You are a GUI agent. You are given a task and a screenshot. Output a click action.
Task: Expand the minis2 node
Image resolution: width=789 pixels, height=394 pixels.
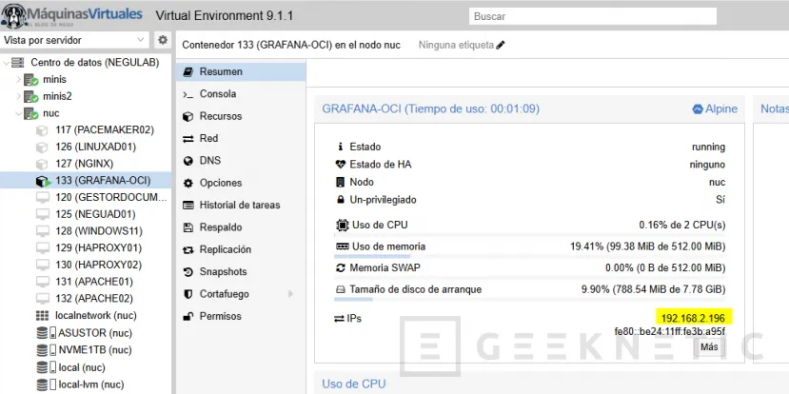click(x=19, y=97)
